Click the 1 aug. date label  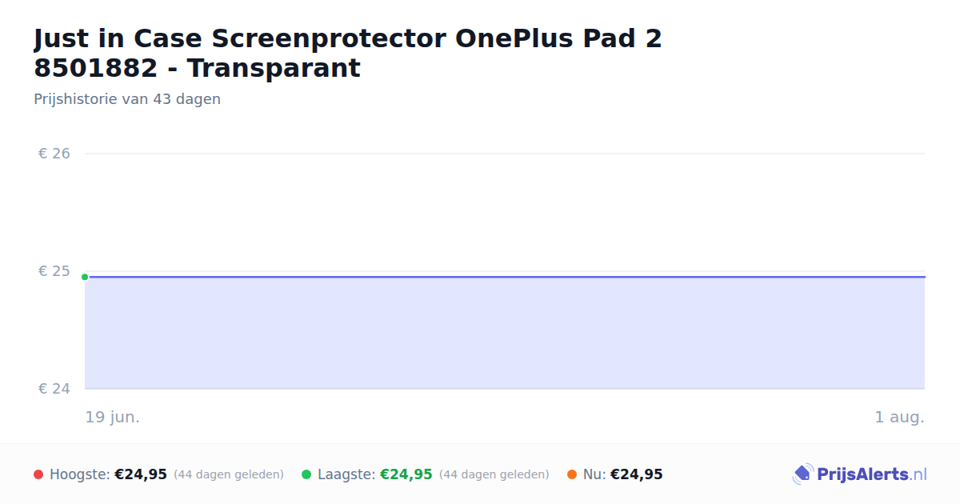900,417
